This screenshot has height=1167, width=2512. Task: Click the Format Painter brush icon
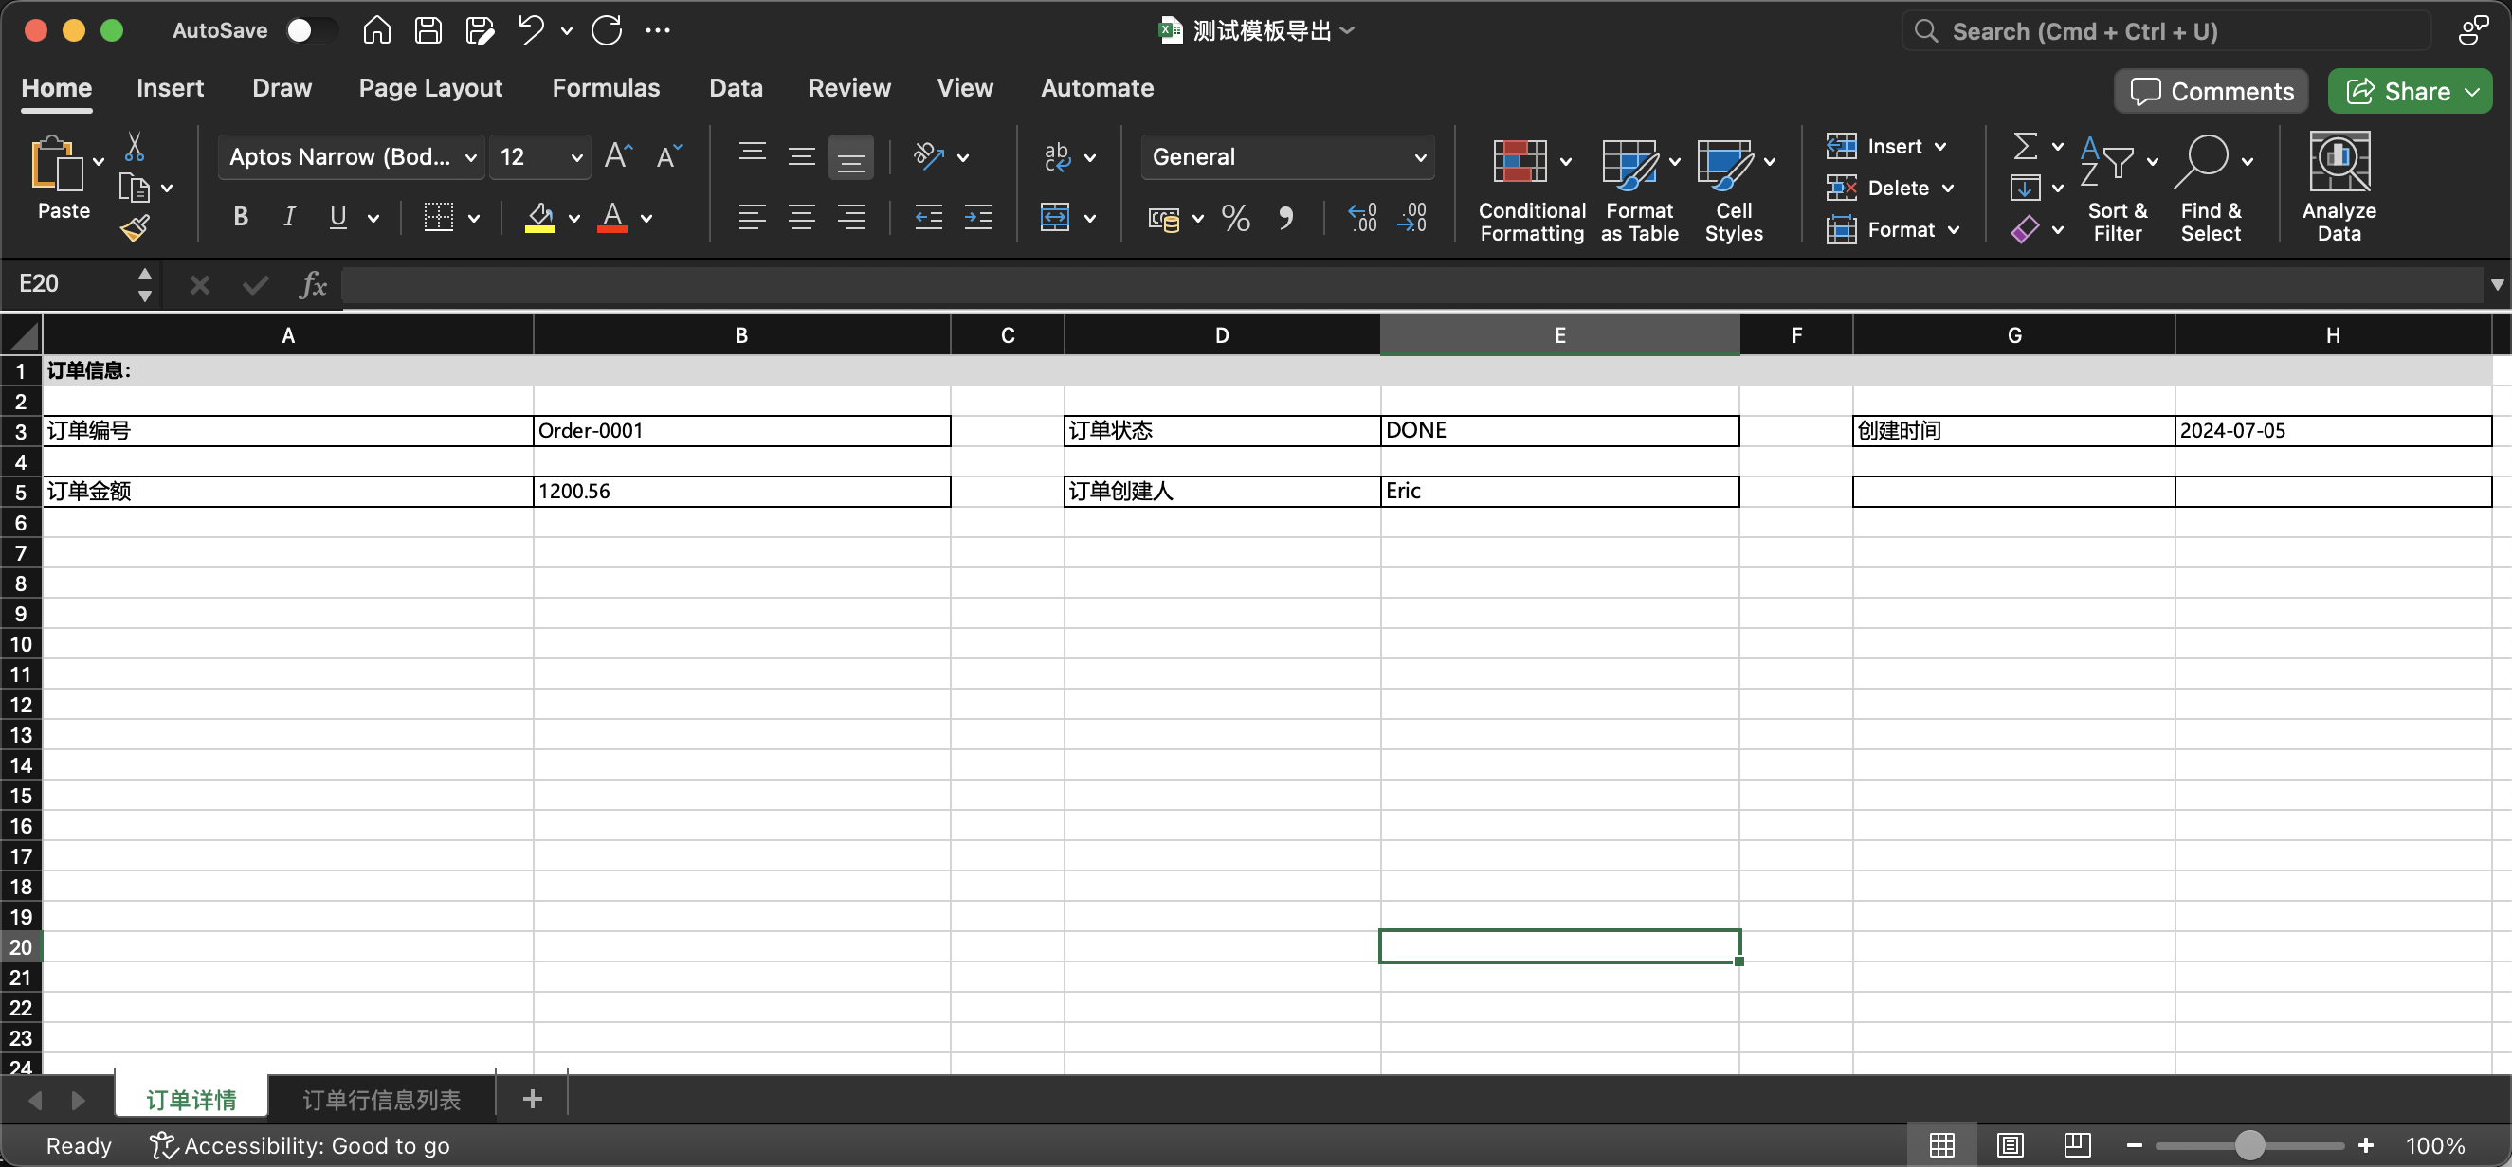coord(135,228)
